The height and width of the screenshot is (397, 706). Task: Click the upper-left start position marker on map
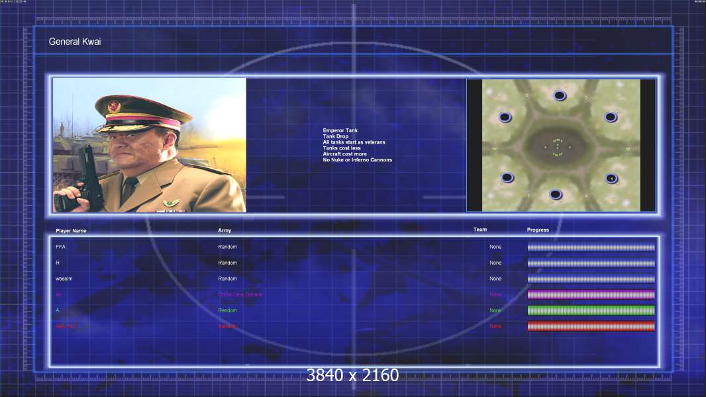pos(505,117)
